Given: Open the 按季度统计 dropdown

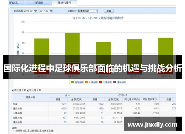Looking at the screenshot, I should [x=88, y=11].
